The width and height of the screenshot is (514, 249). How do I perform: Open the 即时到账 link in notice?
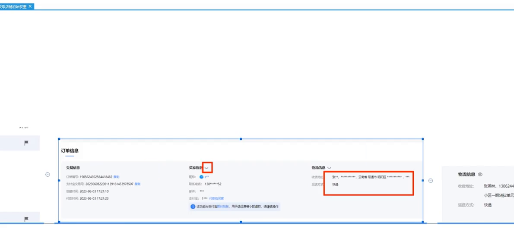(223, 207)
